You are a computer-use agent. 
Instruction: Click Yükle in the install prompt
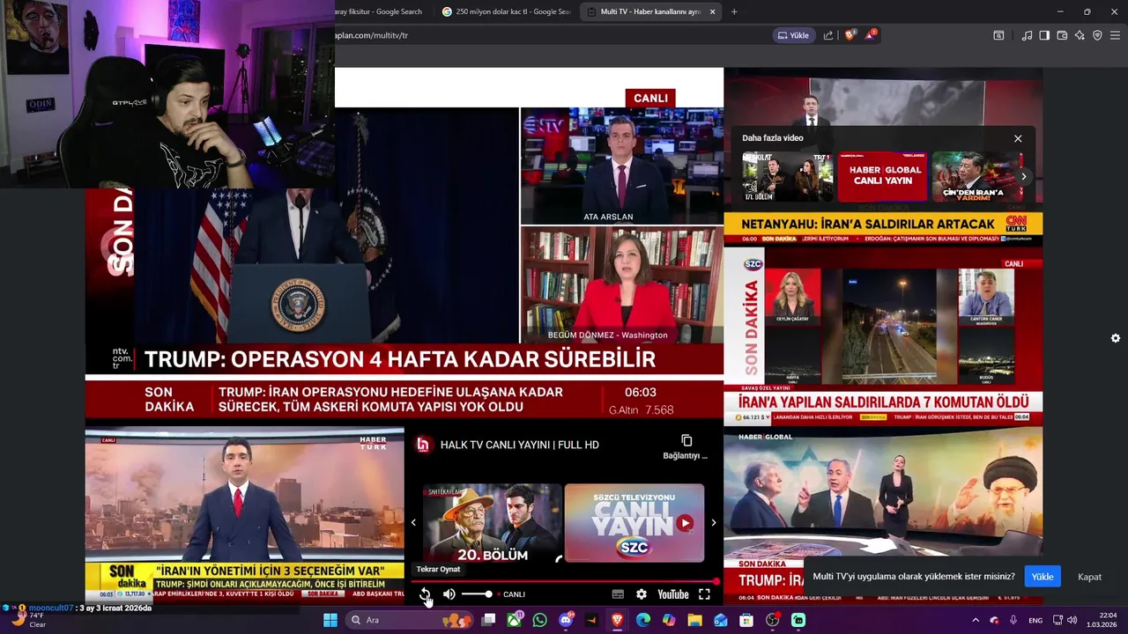[x=1043, y=577]
